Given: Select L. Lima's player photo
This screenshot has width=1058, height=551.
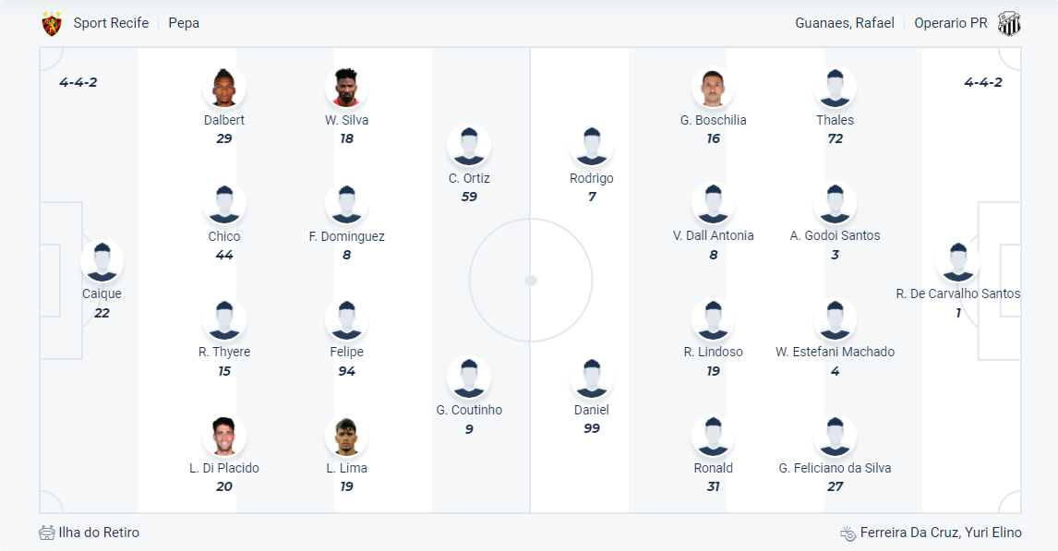Looking at the screenshot, I should click(x=346, y=437).
